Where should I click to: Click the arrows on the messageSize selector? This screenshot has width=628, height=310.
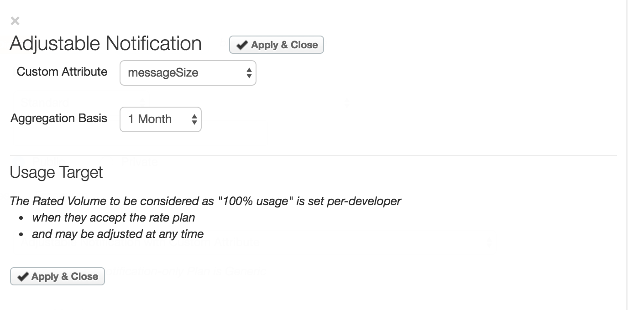click(x=249, y=73)
